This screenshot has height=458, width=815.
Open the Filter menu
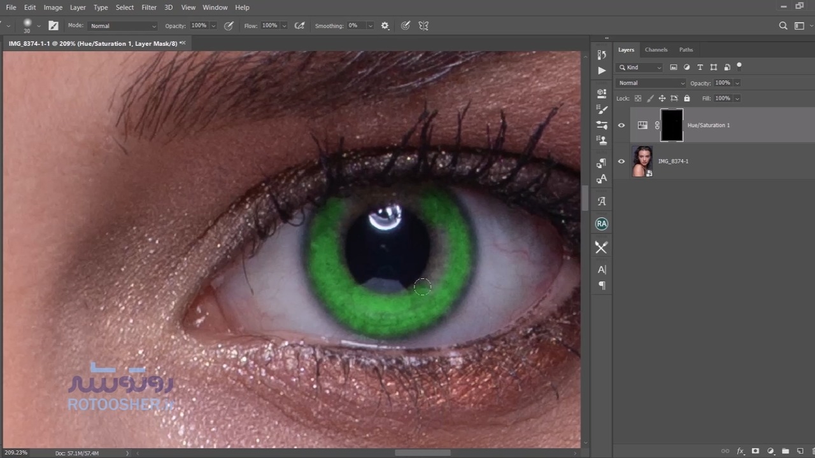(x=149, y=8)
